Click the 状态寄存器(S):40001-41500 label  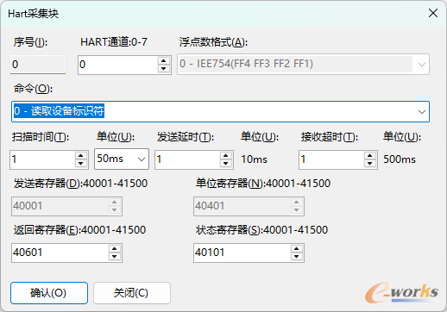click(x=262, y=230)
